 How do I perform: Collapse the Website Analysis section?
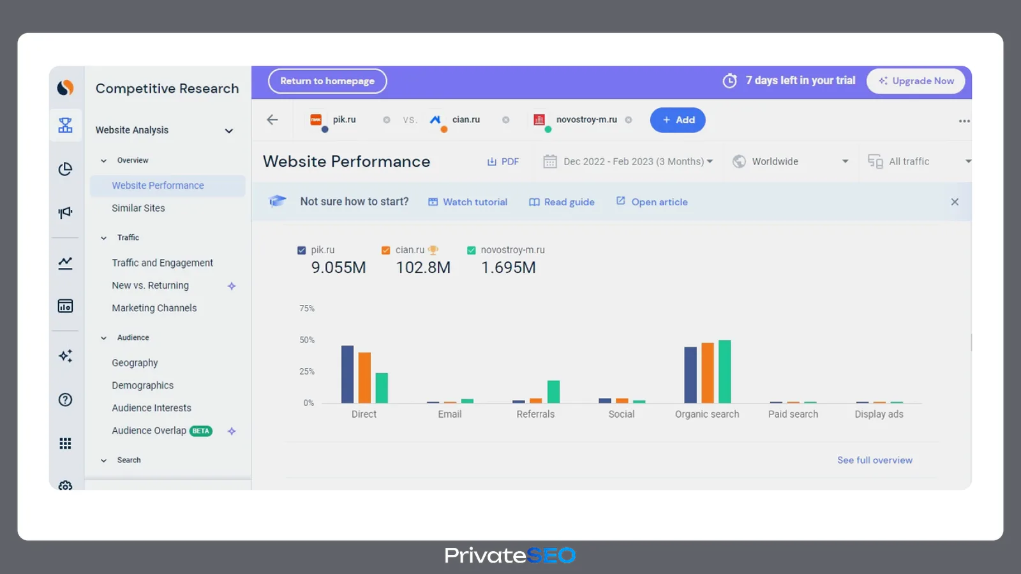point(229,131)
